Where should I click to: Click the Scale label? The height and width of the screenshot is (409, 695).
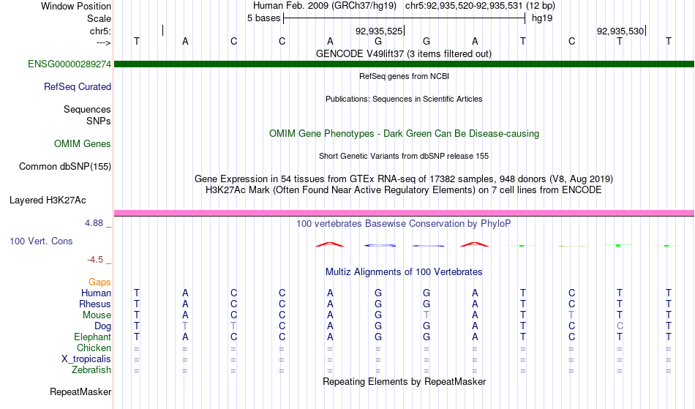click(x=99, y=18)
